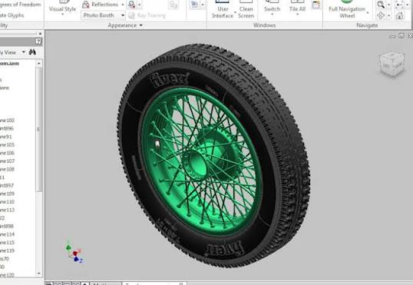Viewport: 413px width, 285px height.
Task: Click the viewport restore window button
Action: [401, 35]
